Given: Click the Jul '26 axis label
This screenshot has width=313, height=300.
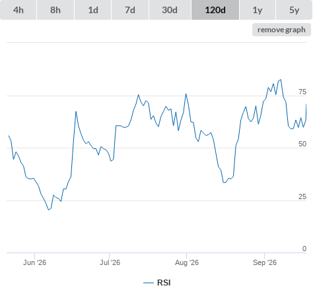Looking at the screenshot, I should 110,262.
